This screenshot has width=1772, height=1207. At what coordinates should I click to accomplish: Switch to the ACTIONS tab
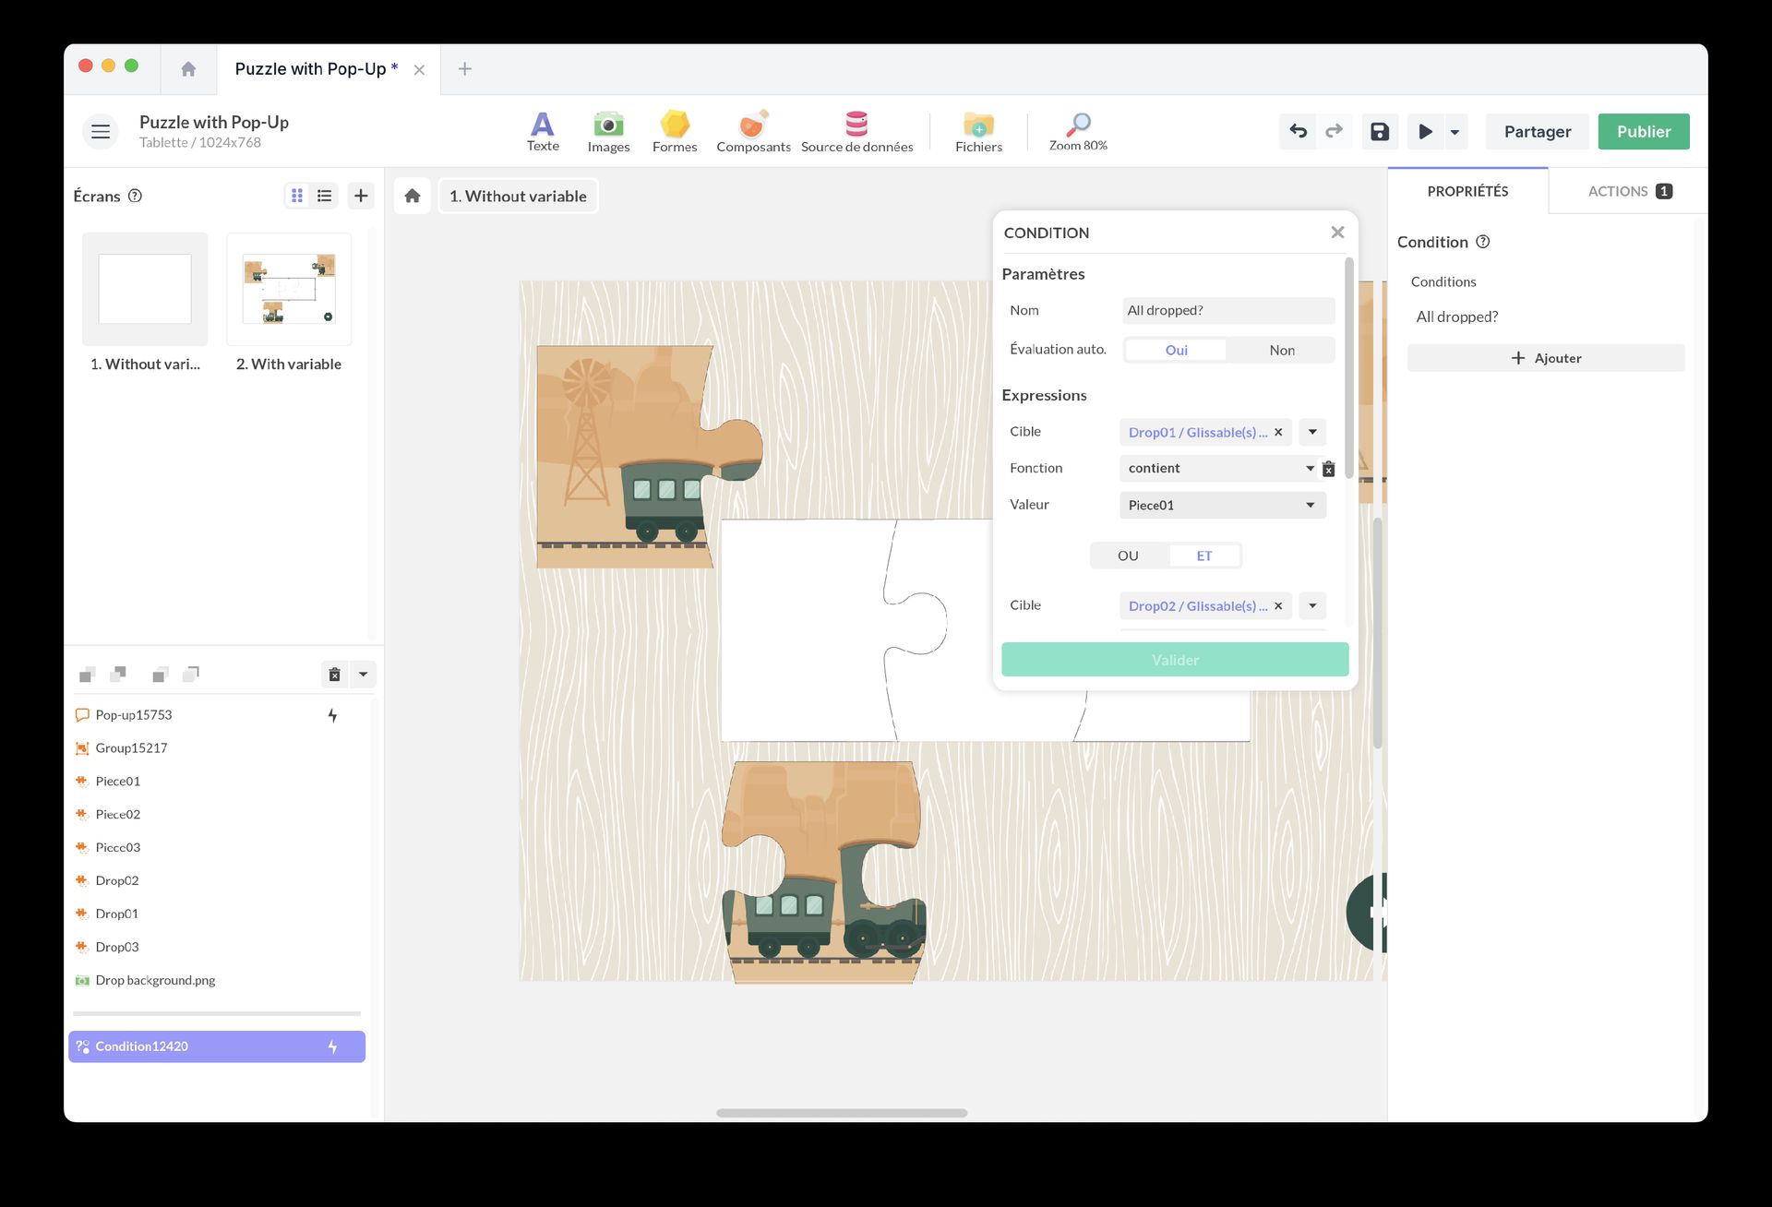click(x=1628, y=191)
